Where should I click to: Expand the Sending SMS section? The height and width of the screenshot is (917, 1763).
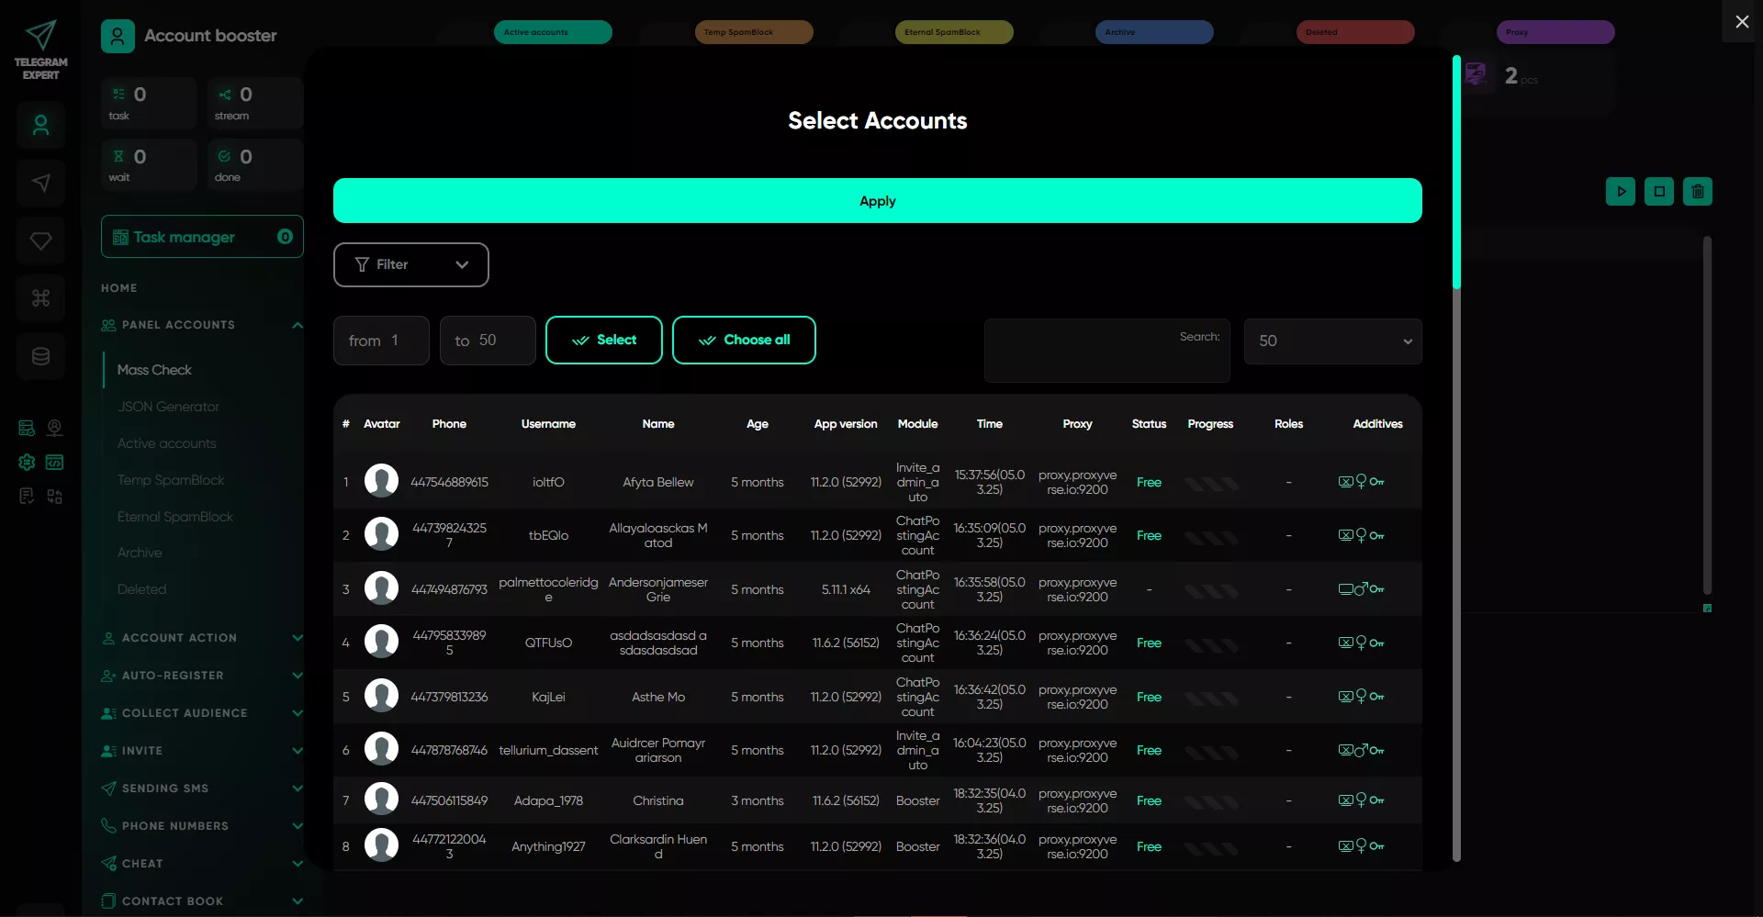(297, 788)
